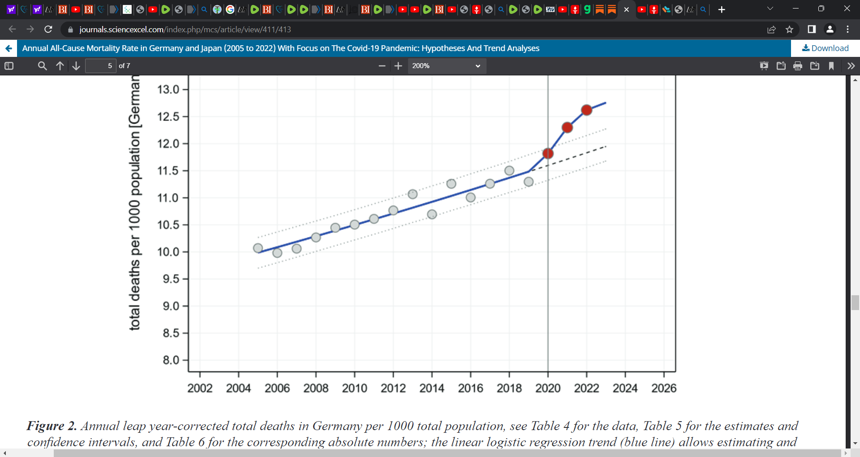Viewport: 860px width, 457px height.
Task: Toggle the PDF viewer sidebar
Action: point(9,66)
